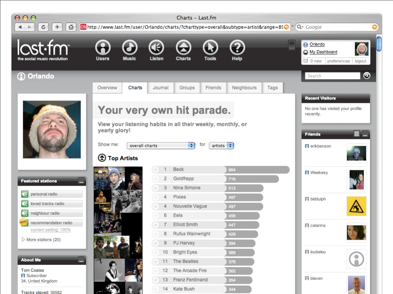Toggle the star next to Eels
The width and height of the screenshot is (393, 294).
click(x=156, y=216)
